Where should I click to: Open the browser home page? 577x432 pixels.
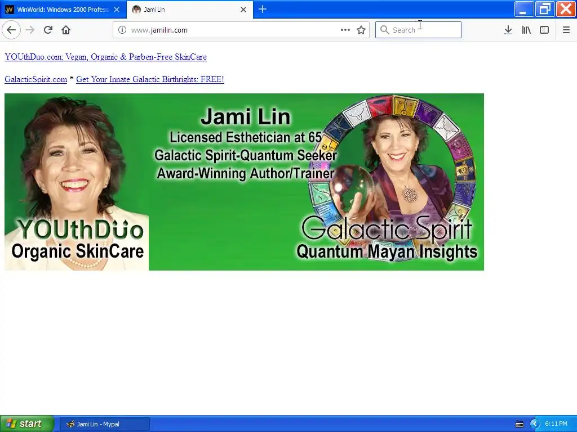click(x=66, y=30)
